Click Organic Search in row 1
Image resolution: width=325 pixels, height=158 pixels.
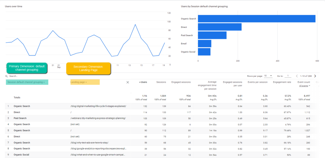tap(22, 106)
